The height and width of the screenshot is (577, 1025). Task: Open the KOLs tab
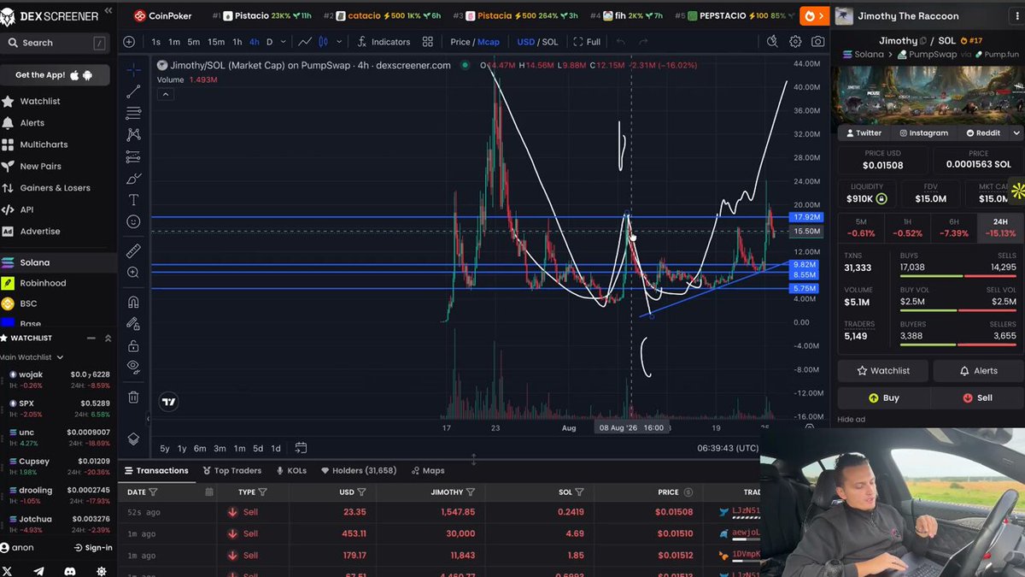click(x=291, y=470)
